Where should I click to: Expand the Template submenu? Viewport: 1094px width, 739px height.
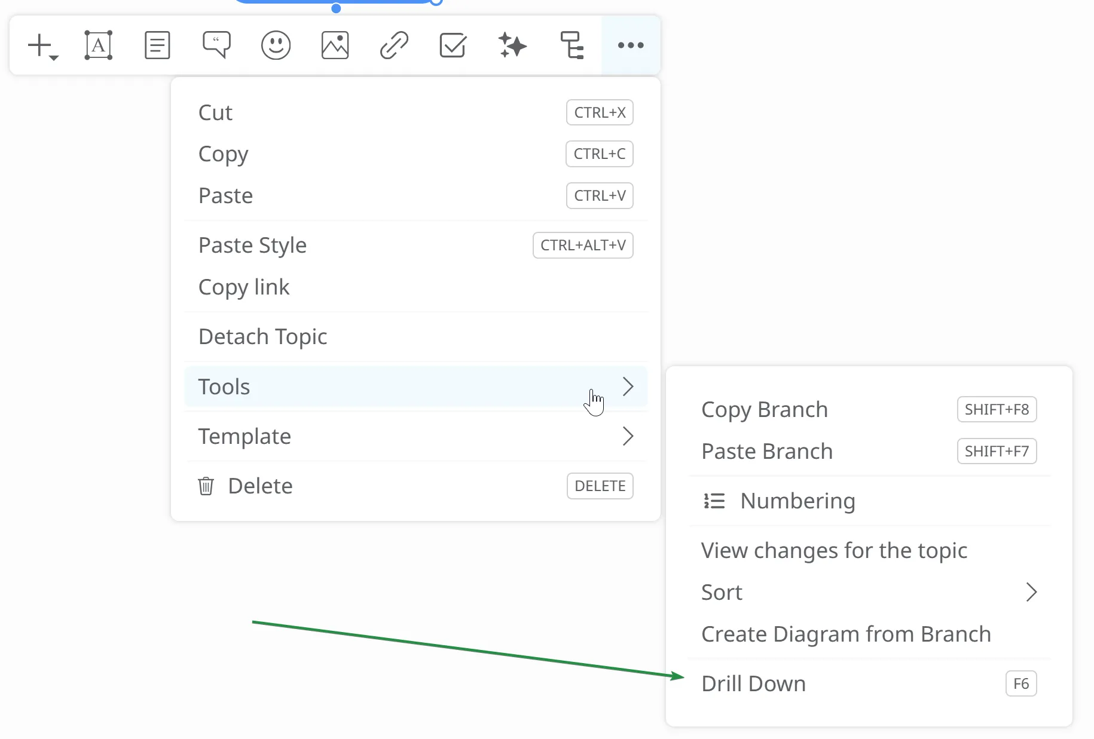pyautogui.click(x=415, y=436)
